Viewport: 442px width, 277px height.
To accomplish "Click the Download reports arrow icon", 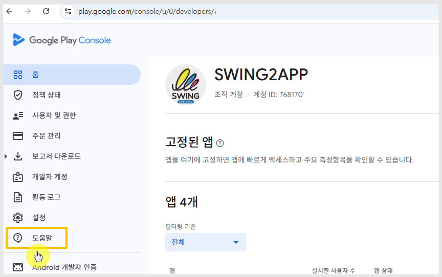I will [18, 156].
